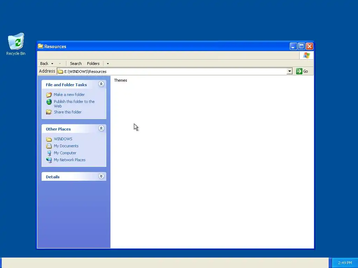Open the Views dropdown arrow after Folders
This screenshot has height=268, width=358.
108,64
